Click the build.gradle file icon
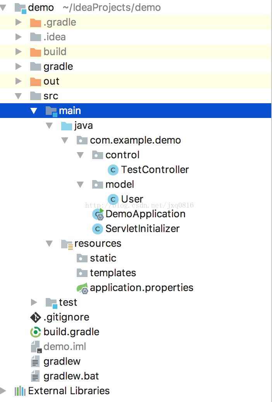This screenshot has height=402, width=272. [x=36, y=332]
